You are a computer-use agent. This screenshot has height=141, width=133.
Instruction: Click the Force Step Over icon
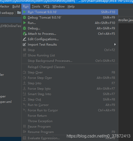[x=24, y=78]
